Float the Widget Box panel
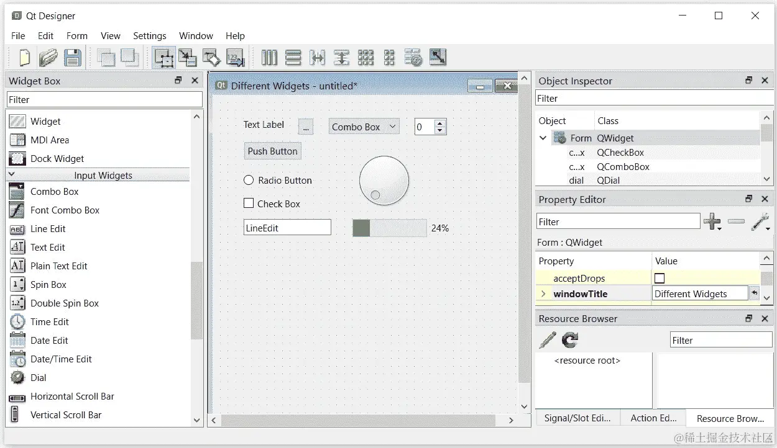 pos(178,81)
